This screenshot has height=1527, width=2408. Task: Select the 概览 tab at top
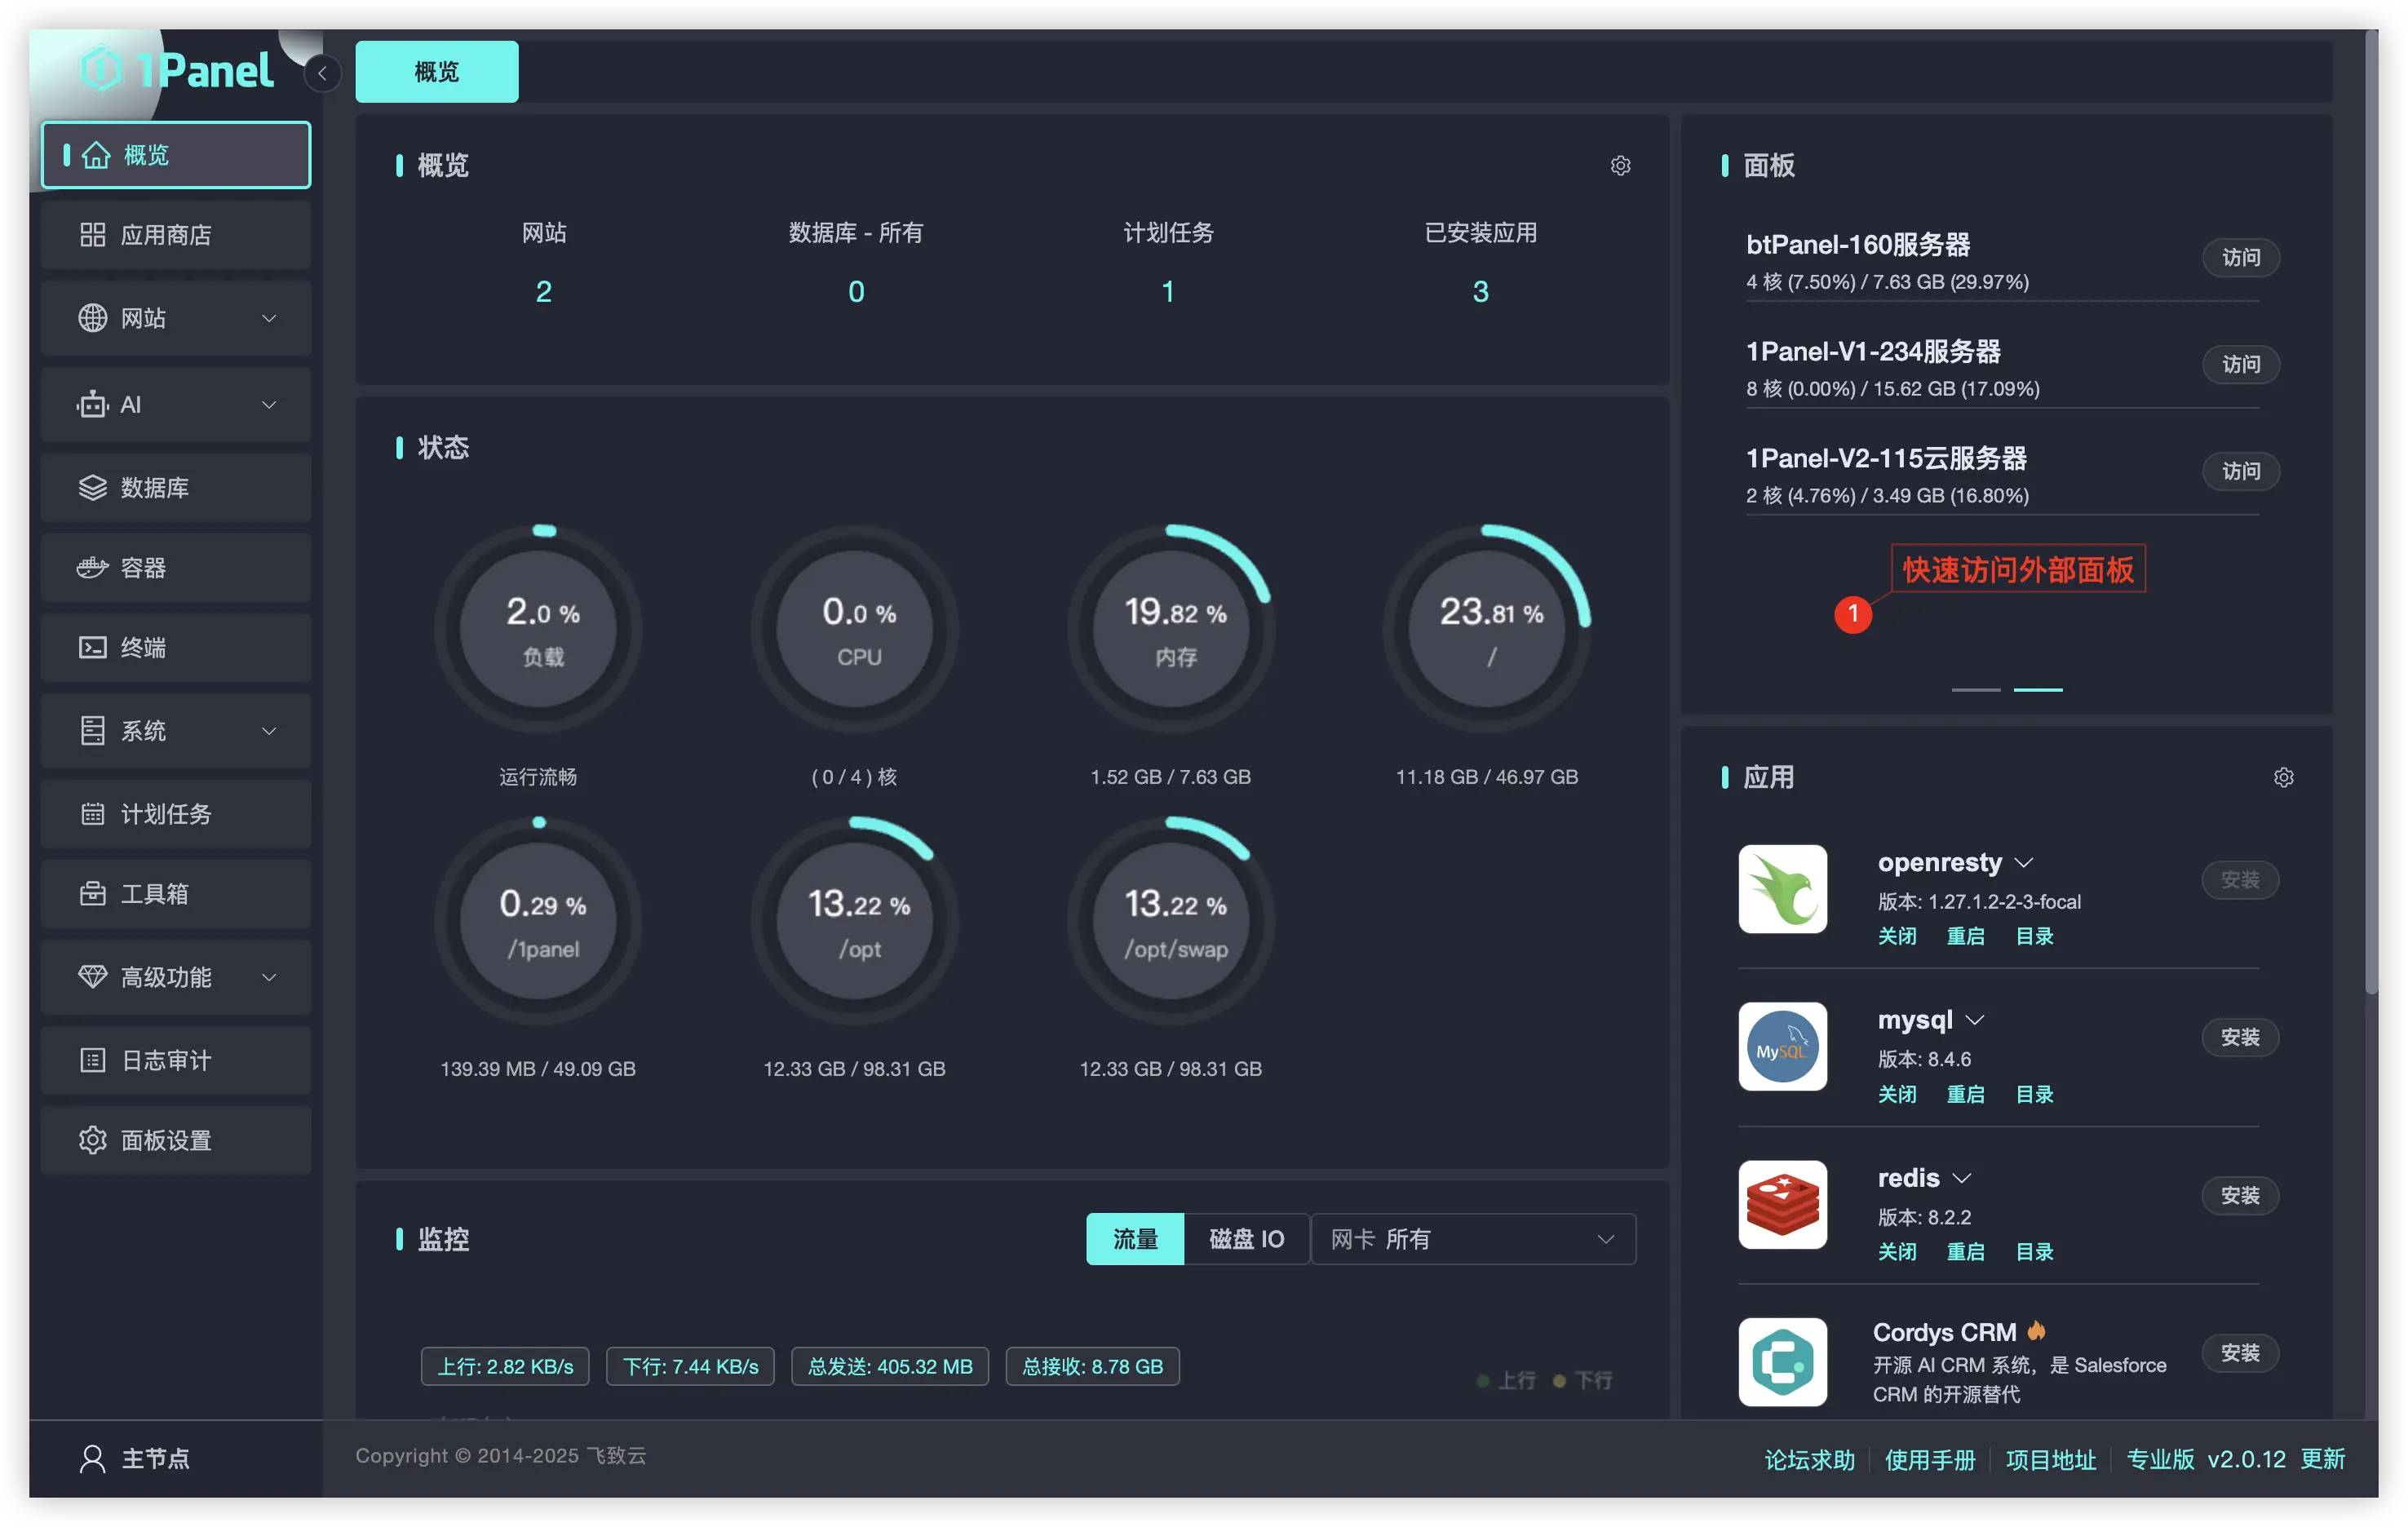click(437, 72)
